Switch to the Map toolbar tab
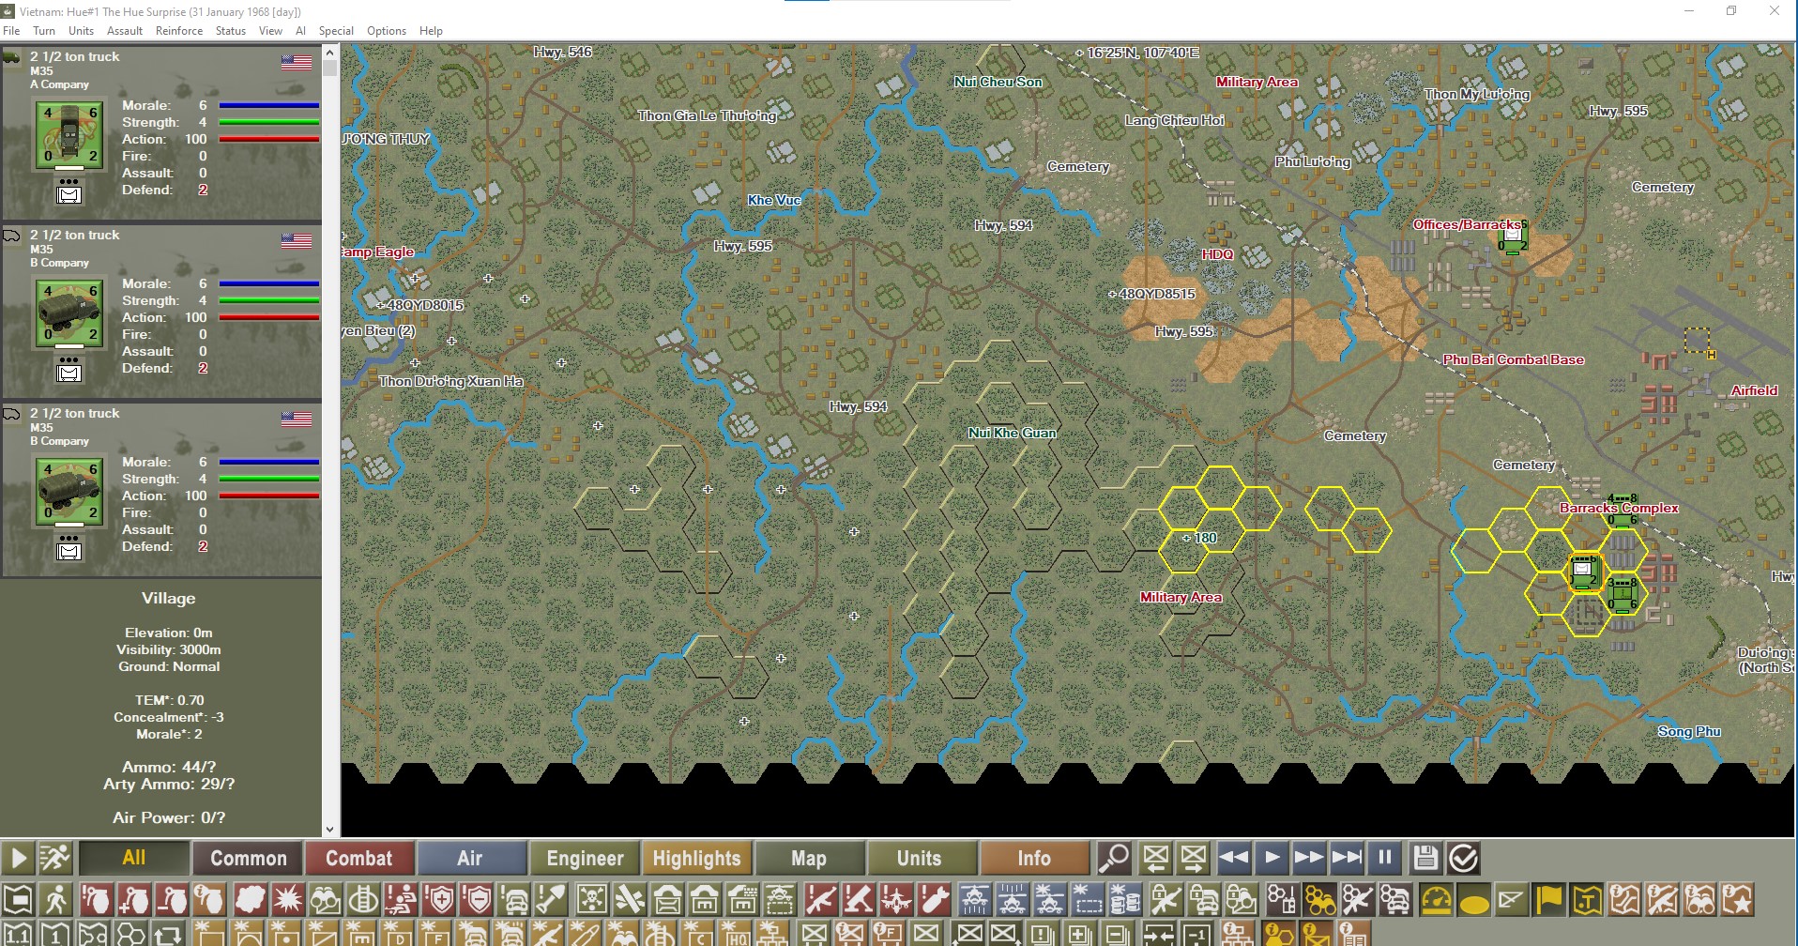The image size is (1798, 946). pos(809,858)
